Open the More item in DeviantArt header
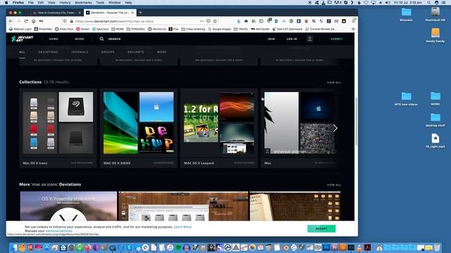Image resolution: width=451 pixels, height=253 pixels. (80, 39)
